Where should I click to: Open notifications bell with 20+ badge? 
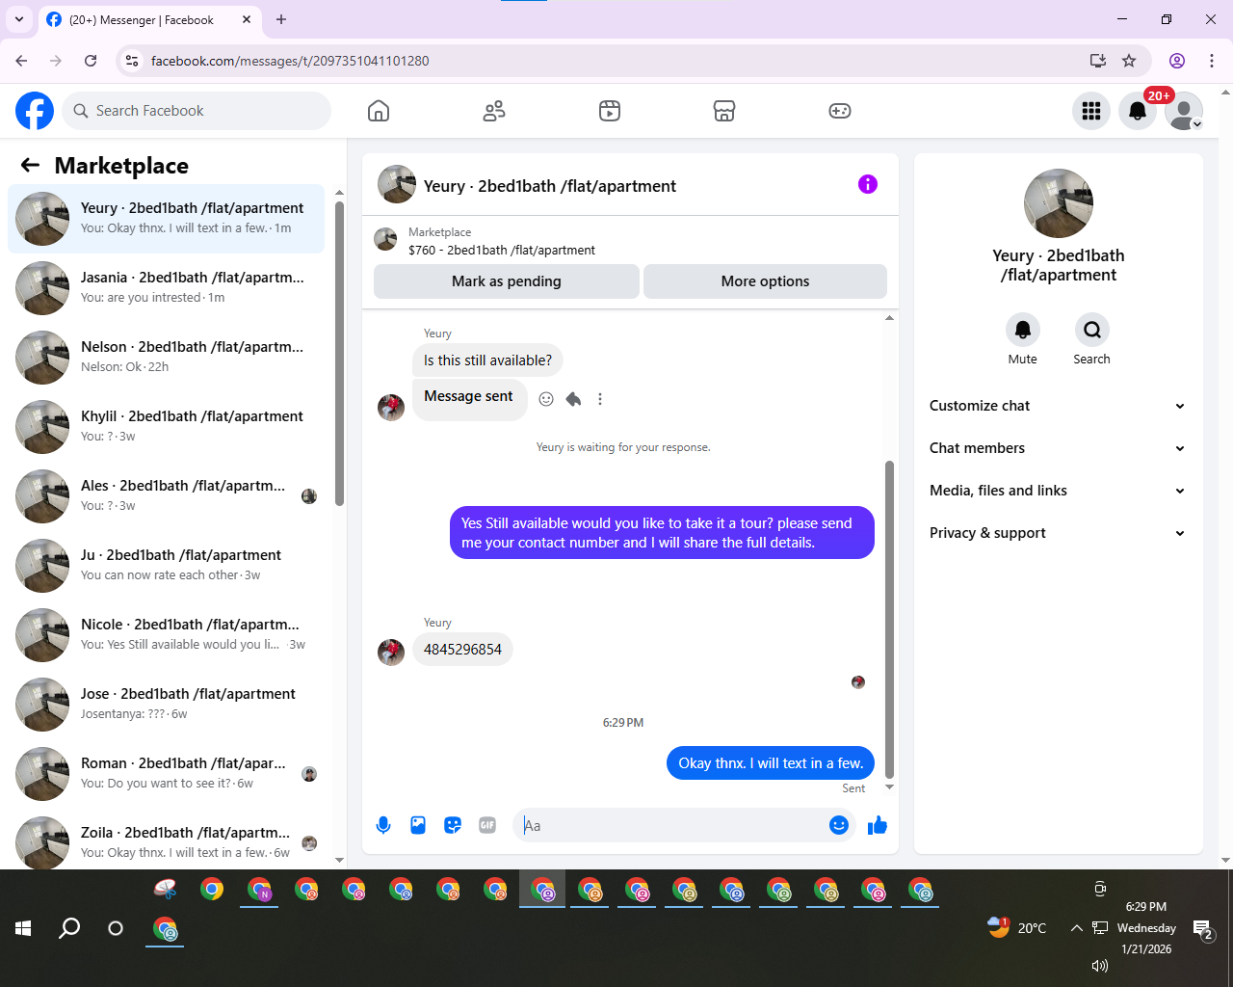pos(1138,111)
